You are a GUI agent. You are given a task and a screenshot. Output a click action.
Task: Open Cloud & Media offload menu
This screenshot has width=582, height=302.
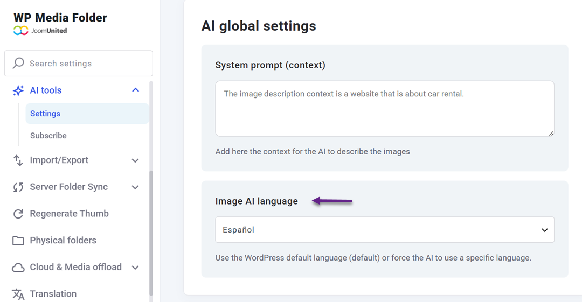click(76, 267)
